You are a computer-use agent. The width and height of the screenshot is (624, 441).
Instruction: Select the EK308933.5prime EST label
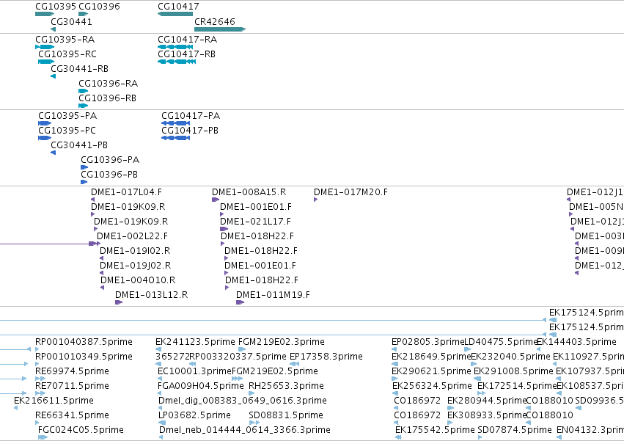tap(487, 415)
